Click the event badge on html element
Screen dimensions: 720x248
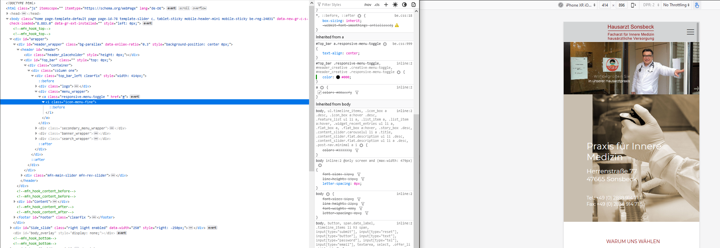(x=171, y=8)
